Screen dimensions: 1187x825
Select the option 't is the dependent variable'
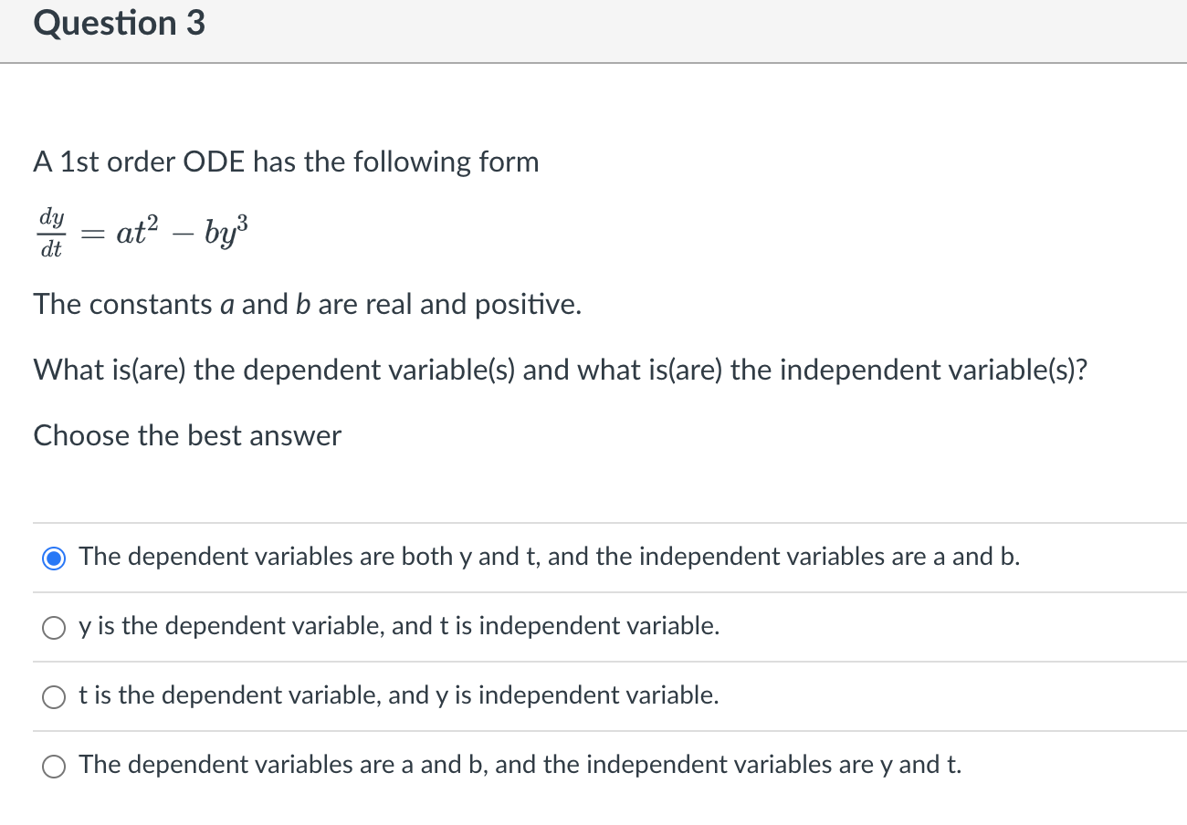(x=53, y=696)
